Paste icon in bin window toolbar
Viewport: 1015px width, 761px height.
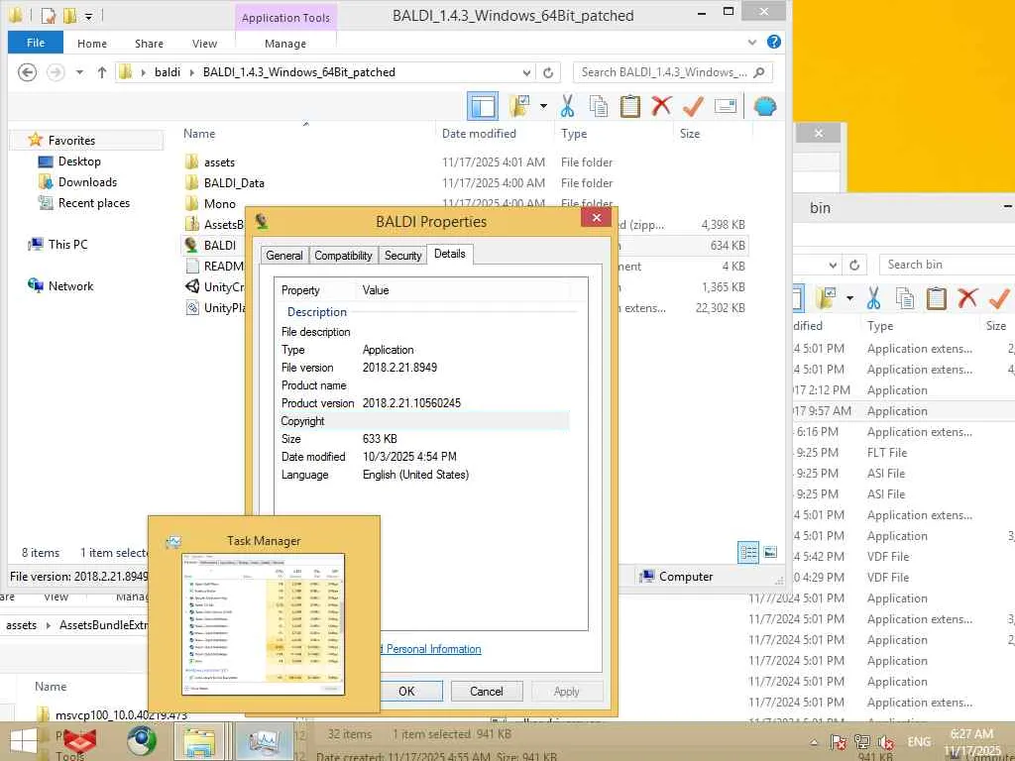(x=936, y=298)
